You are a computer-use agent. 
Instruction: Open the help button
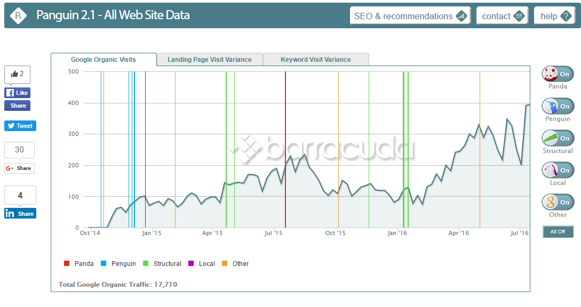coord(555,16)
